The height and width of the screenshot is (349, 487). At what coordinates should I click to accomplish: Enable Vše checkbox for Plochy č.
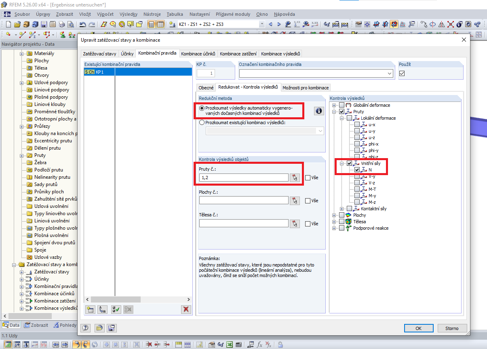point(308,201)
